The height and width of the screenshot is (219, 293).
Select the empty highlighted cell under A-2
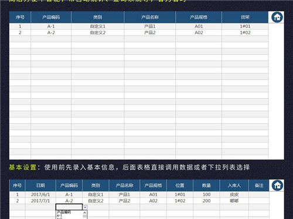pos(69,207)
